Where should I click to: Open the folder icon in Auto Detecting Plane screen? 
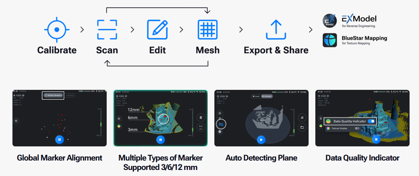coord(302,128)
